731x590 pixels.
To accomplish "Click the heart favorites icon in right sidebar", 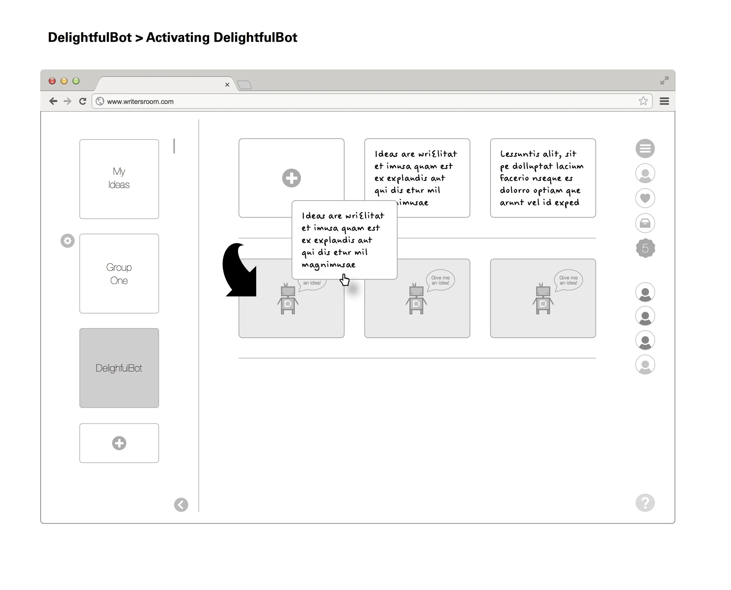I will [645, 198].
